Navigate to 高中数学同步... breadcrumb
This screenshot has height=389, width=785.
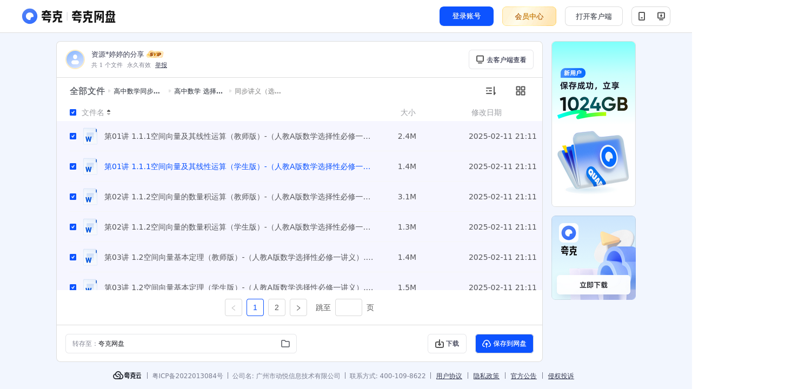[x=137, y=91]
